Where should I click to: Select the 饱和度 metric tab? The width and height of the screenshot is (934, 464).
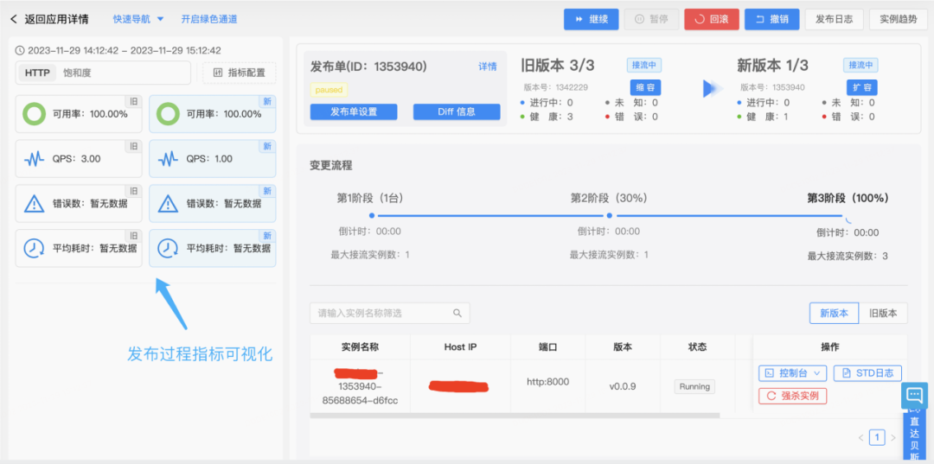pos(78,73)
